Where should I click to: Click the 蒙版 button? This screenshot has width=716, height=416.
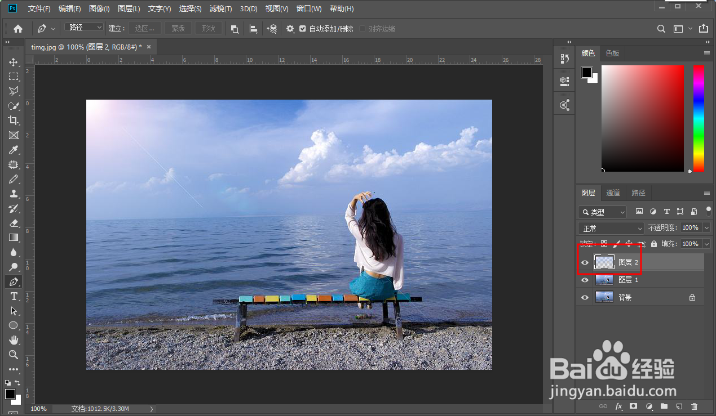click(x=178, y=28)
